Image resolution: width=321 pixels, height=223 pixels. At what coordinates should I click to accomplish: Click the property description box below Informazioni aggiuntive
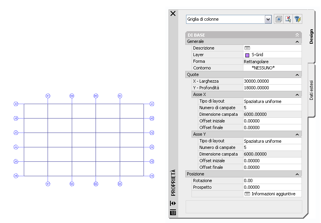pyautogui.click(x=244, y=207)
